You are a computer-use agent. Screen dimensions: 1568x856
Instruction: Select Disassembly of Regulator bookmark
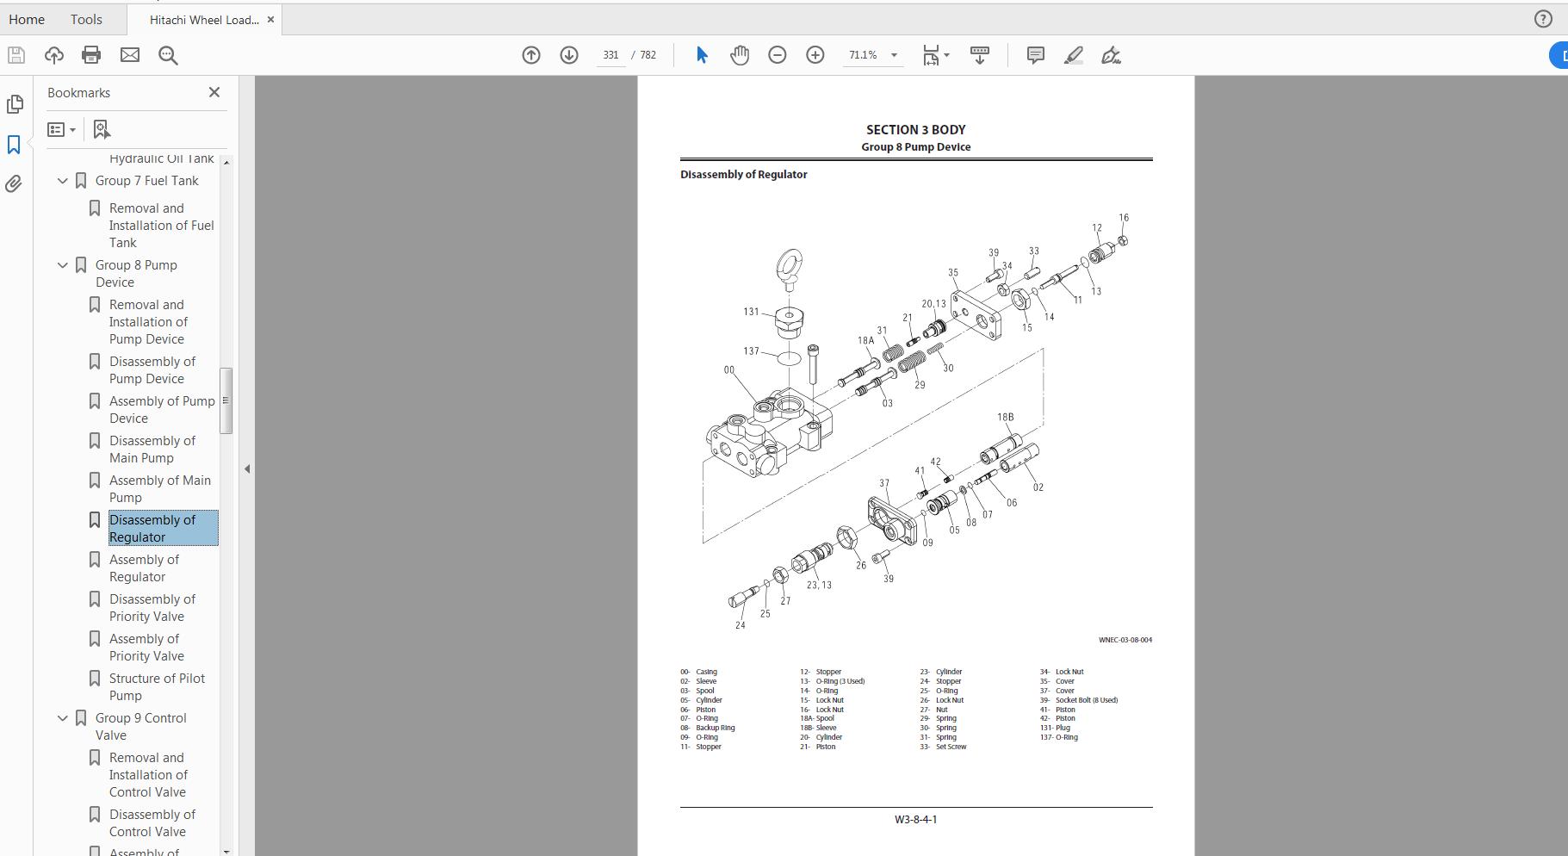[x=163, y=528]
